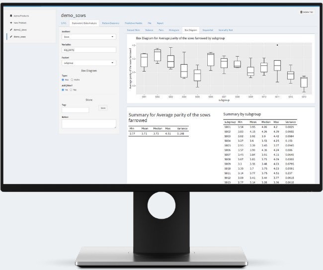This screenshot has width=323, height=270.
Task: Switch to the Sequential sub-tab
Action: 208,30
